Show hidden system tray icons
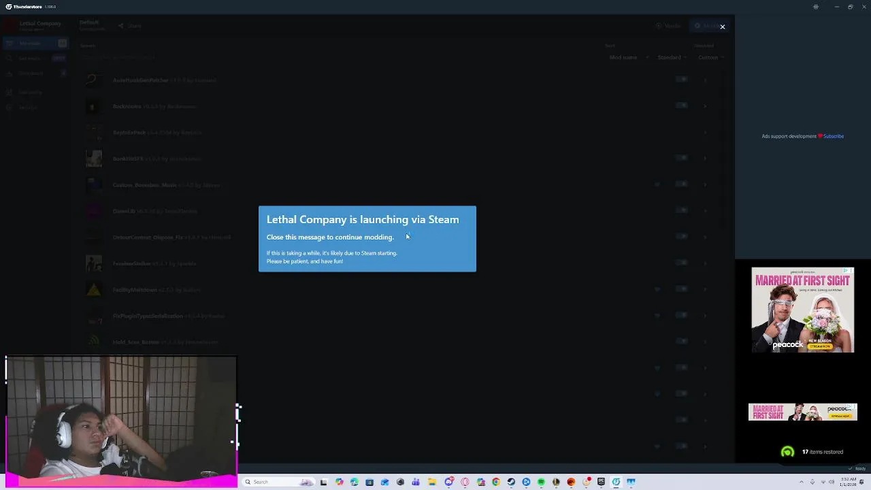The height and width of the screenshot is (490, 871). coord(801,482)
